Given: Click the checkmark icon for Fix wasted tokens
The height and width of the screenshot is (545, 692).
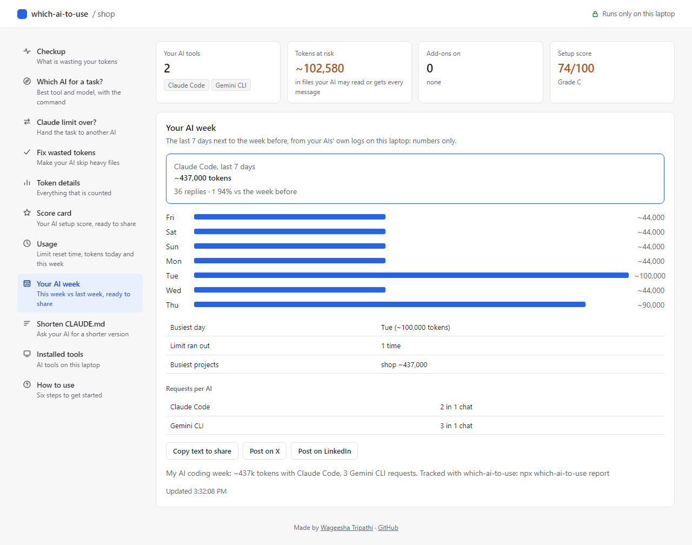Looking at the screenshot, I should (27, 152).
